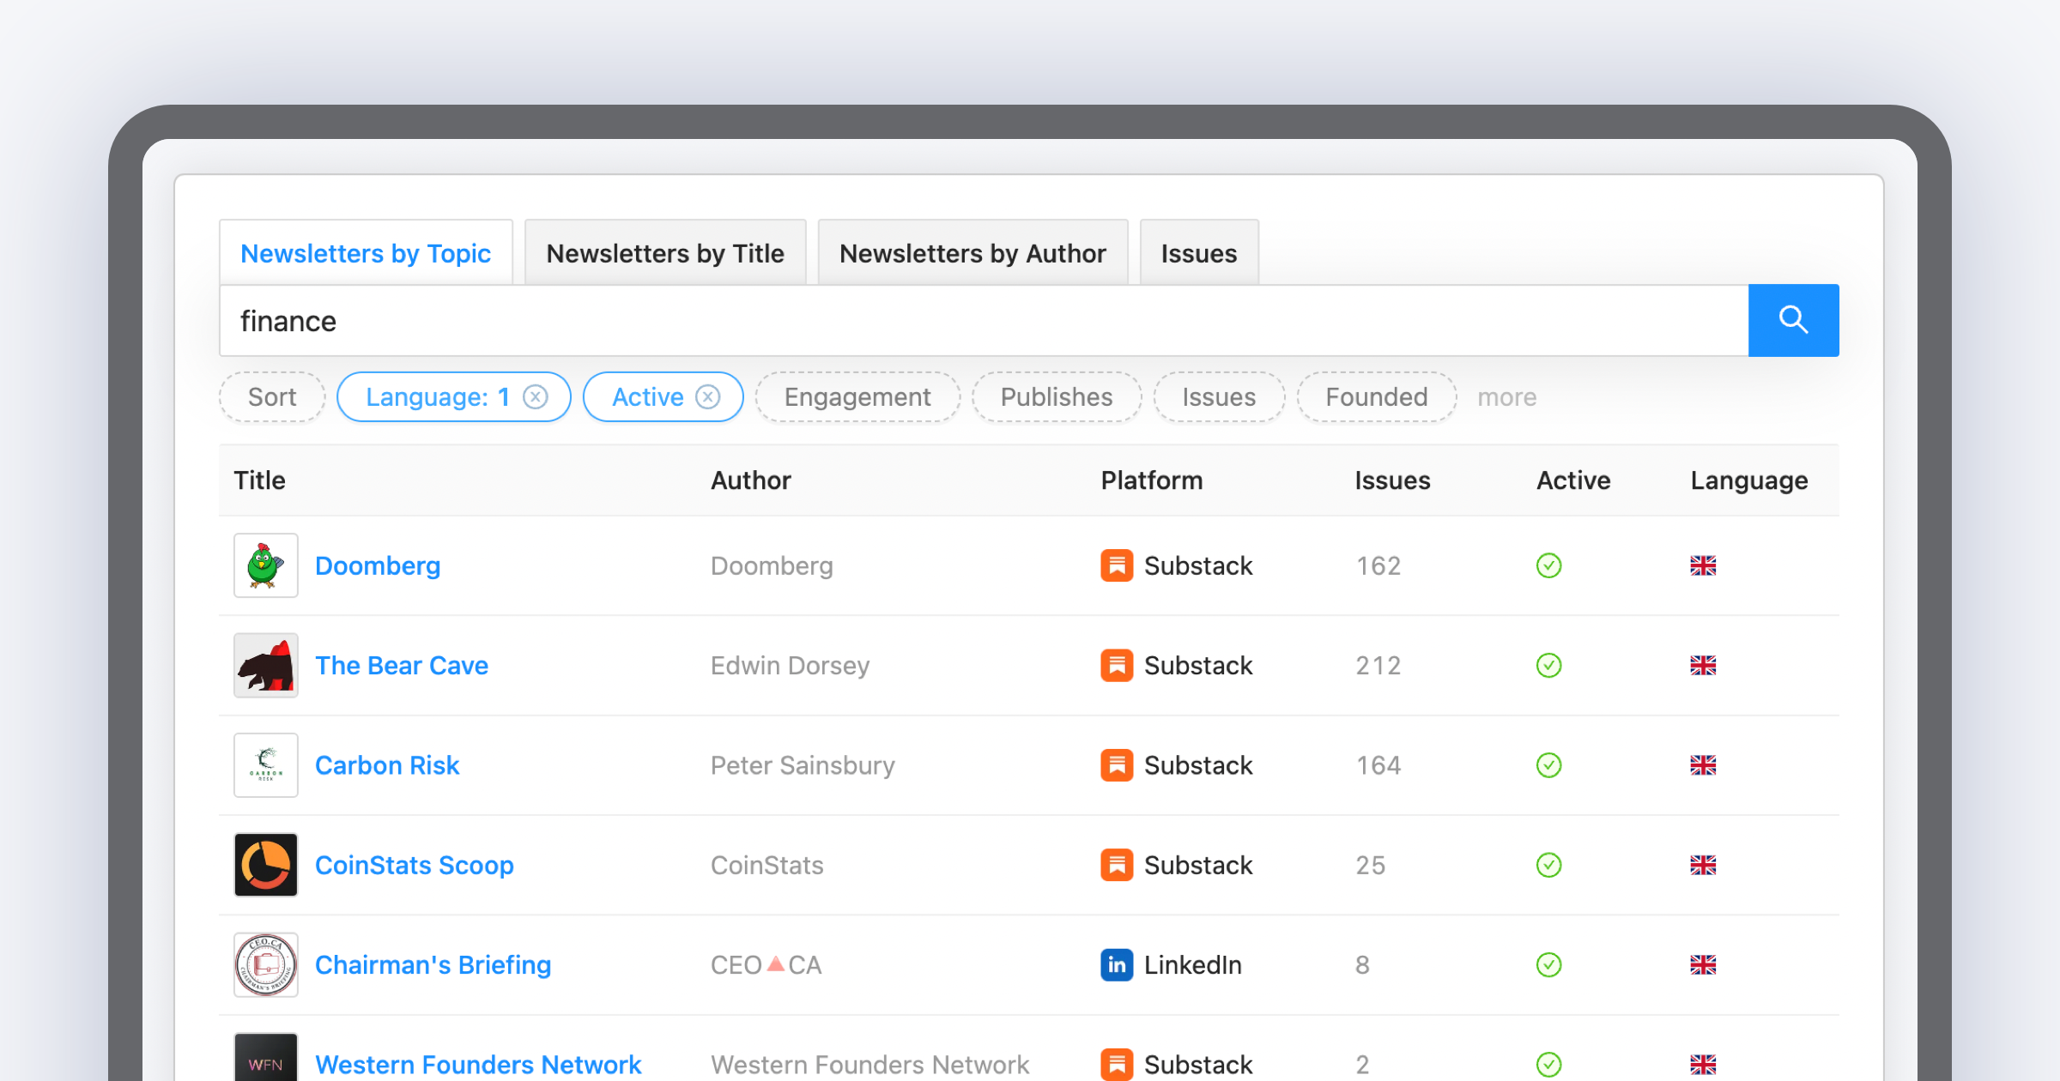
Task: Click the LinkedIn icon in Chairman's Briefing row
Action: (x=1117, y=964)
